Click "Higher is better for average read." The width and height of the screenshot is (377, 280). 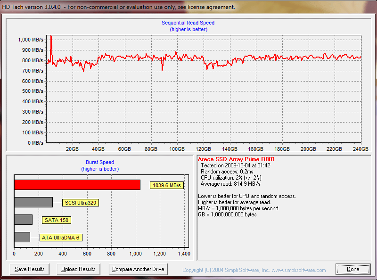(234, 202)
